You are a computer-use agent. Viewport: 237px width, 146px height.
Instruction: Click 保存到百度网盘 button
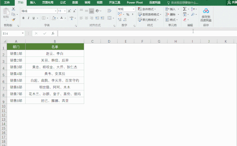pyautogui.click(x=206, y=15)
